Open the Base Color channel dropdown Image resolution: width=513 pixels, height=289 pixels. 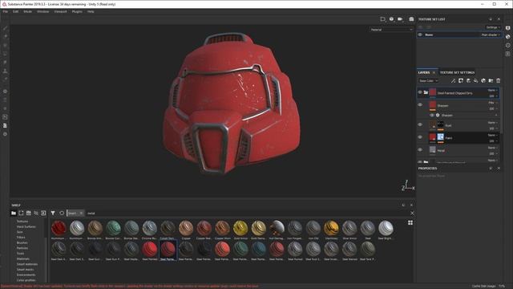(x=428, y=80)
